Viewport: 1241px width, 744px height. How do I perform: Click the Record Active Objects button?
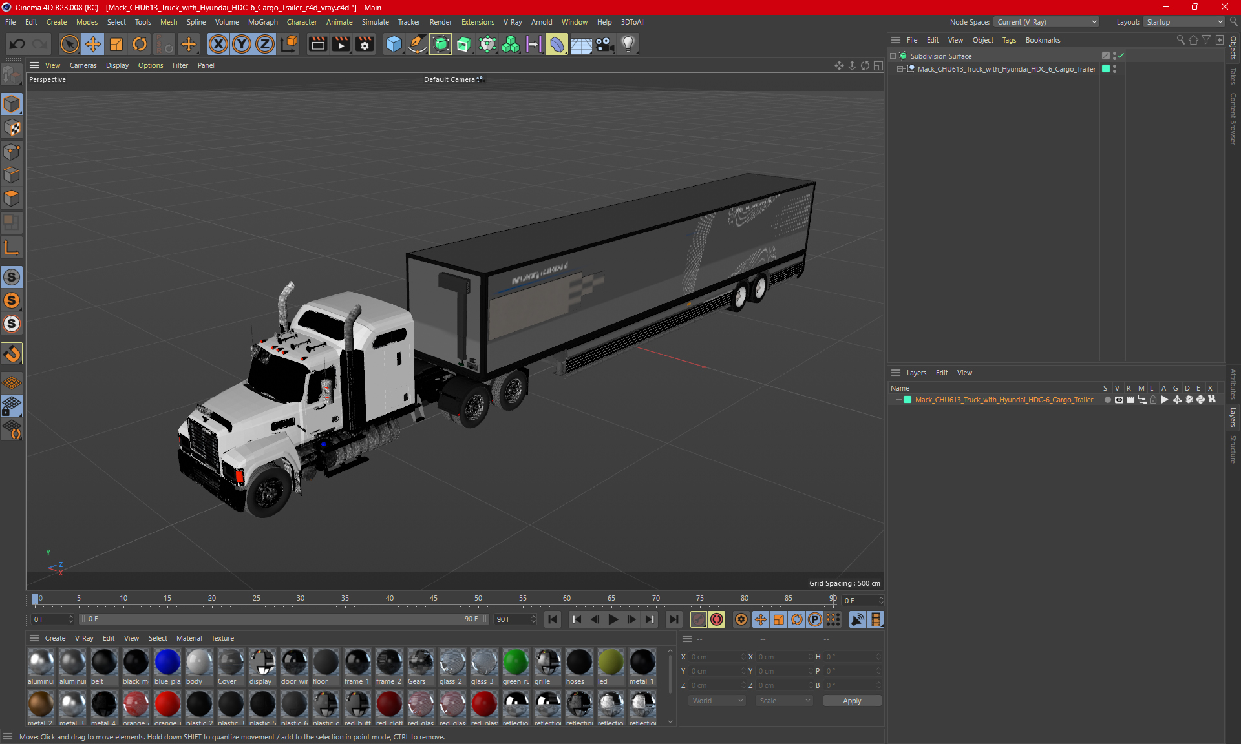[x=698, y=619]
